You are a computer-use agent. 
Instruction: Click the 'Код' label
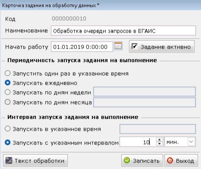pyautogui.click(x=10, y=19)
